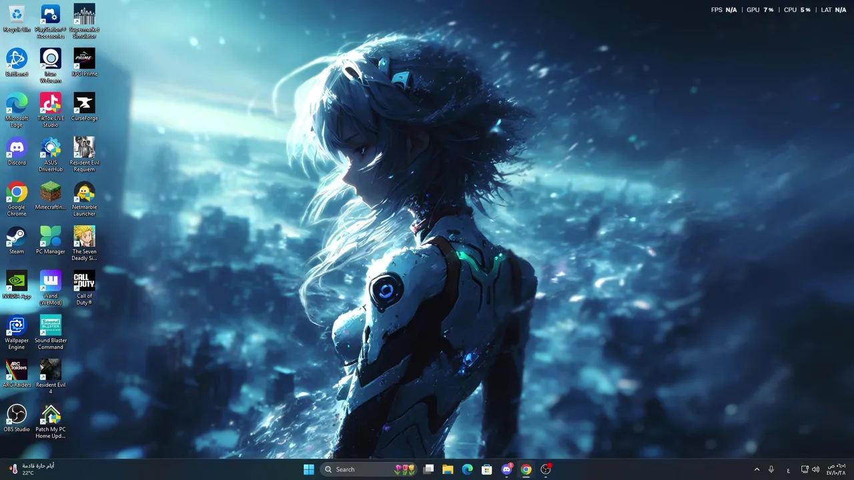Open Microsoft Edge from the taskbar

pos(468,469)
